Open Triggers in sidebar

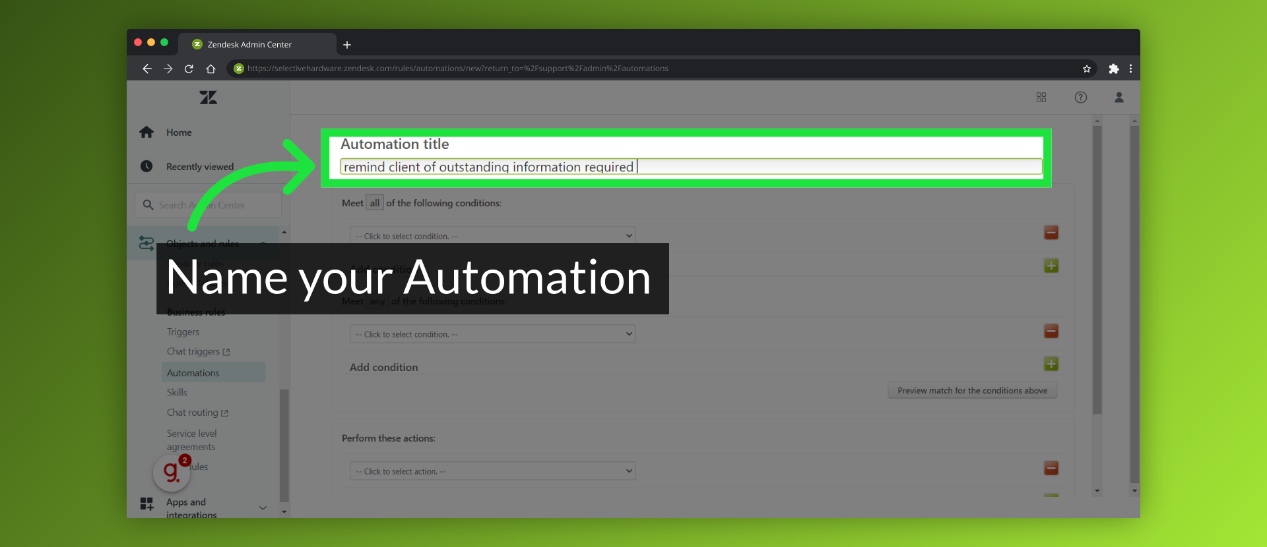pyautogui.click(x=183, y=332)
